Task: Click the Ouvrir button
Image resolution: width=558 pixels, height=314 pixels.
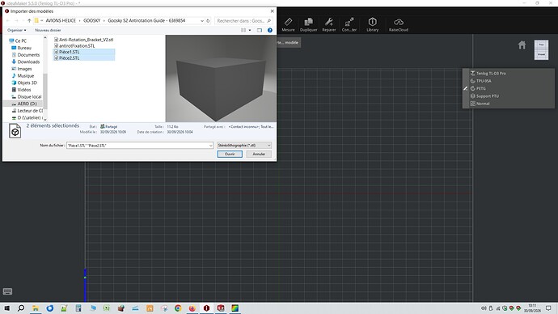Action: (x=230, y=154)
